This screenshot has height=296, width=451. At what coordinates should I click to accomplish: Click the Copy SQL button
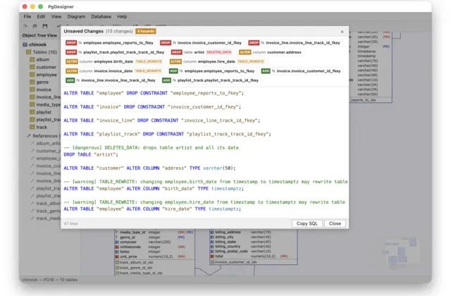[307, 223]
